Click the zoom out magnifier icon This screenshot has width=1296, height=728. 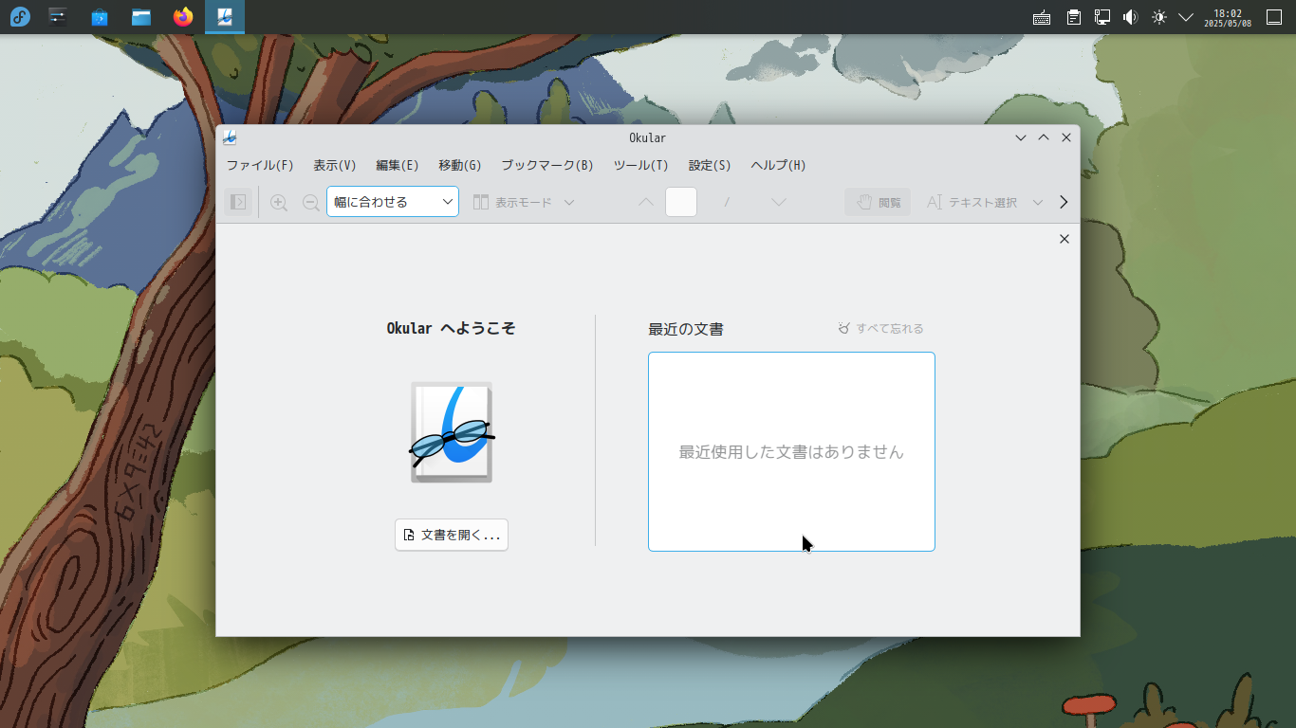point(310,202)
